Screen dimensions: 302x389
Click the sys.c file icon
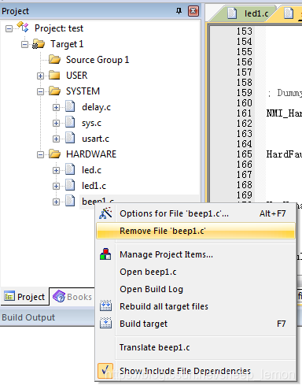[x=70, y=123]
